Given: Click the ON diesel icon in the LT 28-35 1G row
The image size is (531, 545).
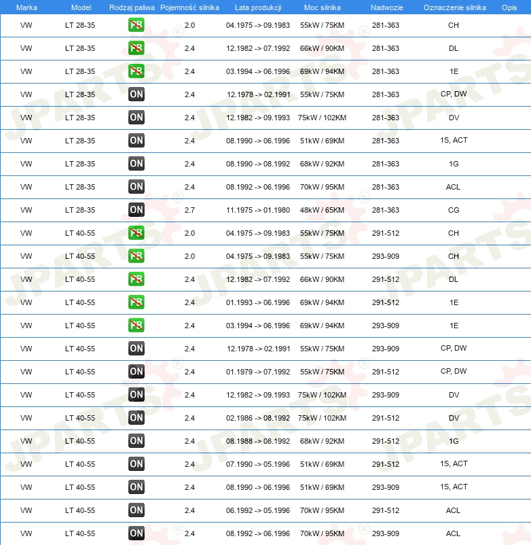Looking at the screenshot, I should click(x=136, y=164).
